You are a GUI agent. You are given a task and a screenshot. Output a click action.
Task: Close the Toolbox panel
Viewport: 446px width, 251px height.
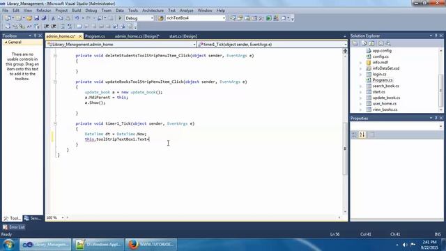pyautogui.click(x=40, y=36)
